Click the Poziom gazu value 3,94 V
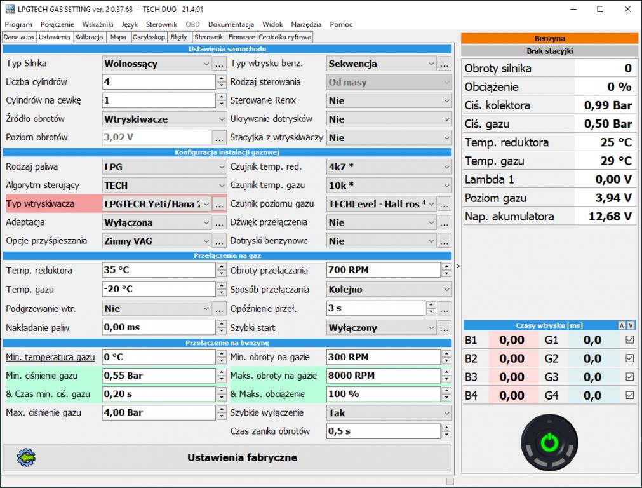Viewport: 642px width, 488px height. (x=613, y=198)
